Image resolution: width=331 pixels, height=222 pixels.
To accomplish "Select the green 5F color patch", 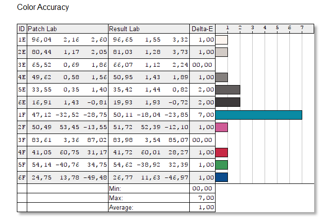I will [x=221, y=165].
